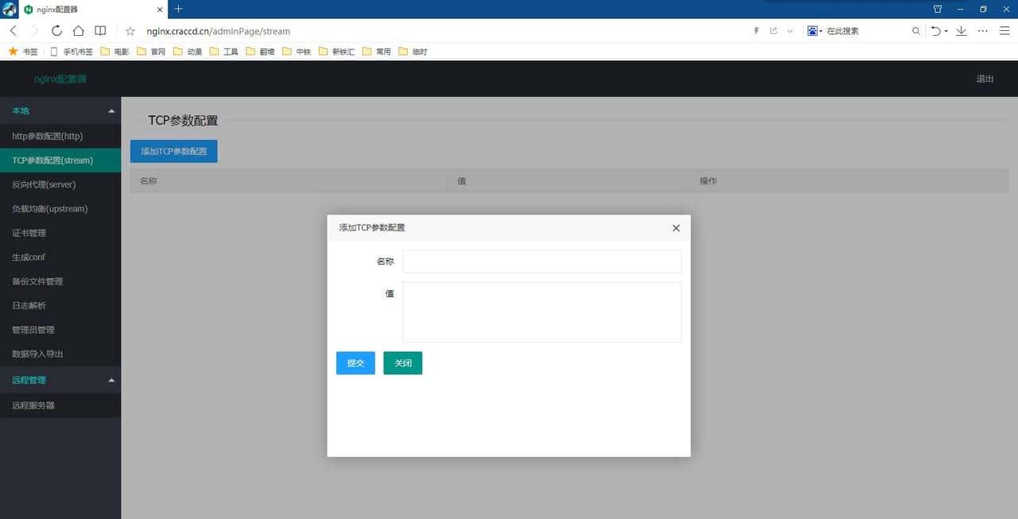Screen dimensions: 1018x519
Task: Bookmark this page using the star icon
Action: point(130,31)
